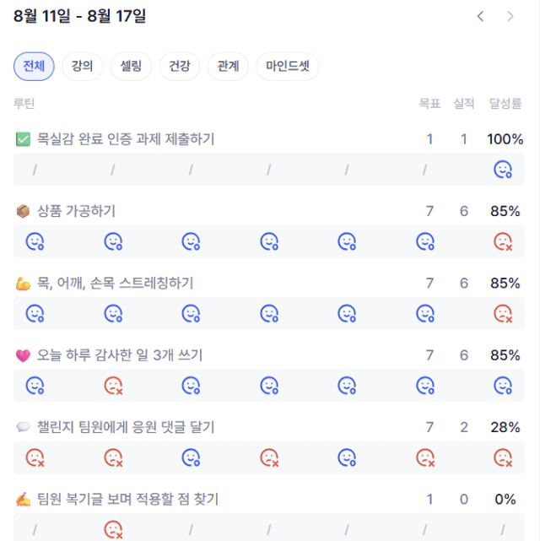Click the flexed arm emoji for stretching routine
This screenshot has height=541, width=540.
[x=23, y=284]
